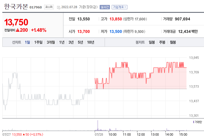Select the 1년 chart range
The height and width of the screenshot is (140, 204).
point(62,42)
